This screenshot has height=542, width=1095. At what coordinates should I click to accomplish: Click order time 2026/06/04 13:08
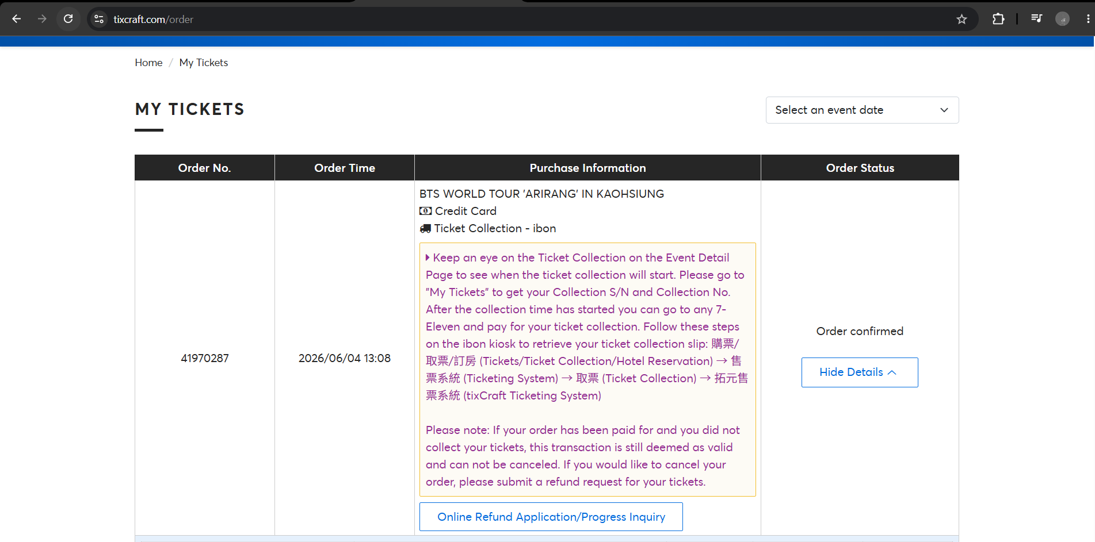pyautogui.click(x=345, y=358)
